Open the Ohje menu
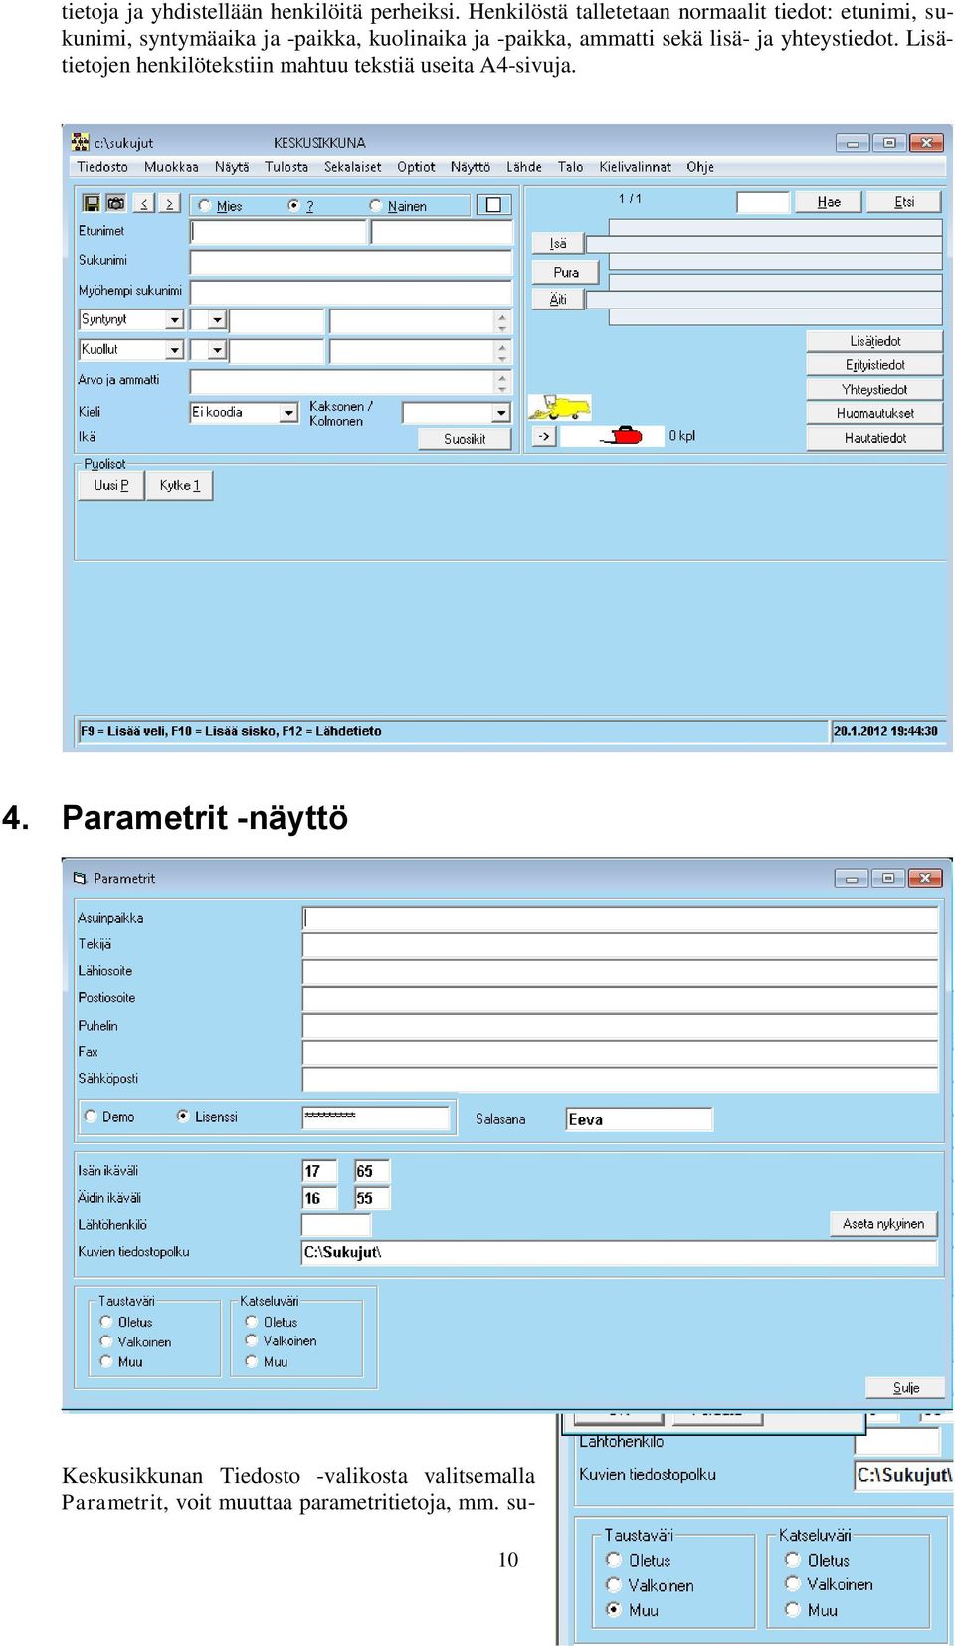 [700, 167]
